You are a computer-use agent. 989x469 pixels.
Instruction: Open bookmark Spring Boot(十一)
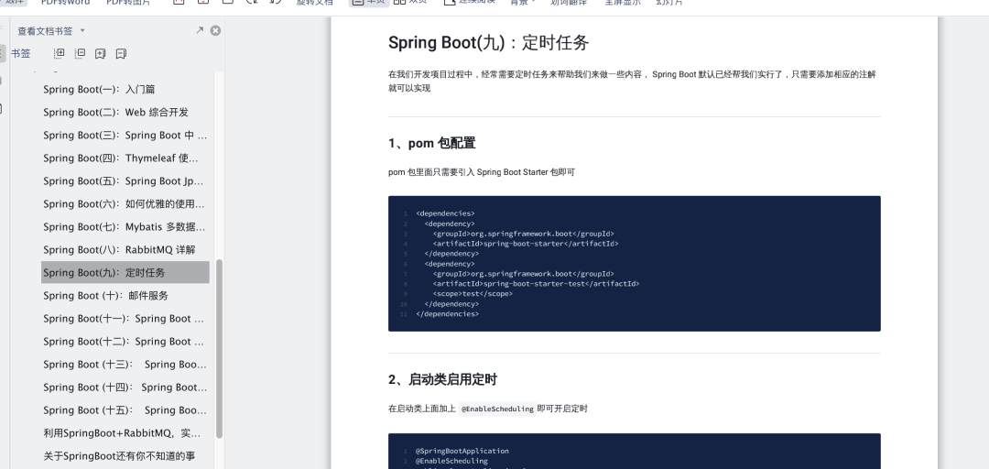(x=124, y=319)
